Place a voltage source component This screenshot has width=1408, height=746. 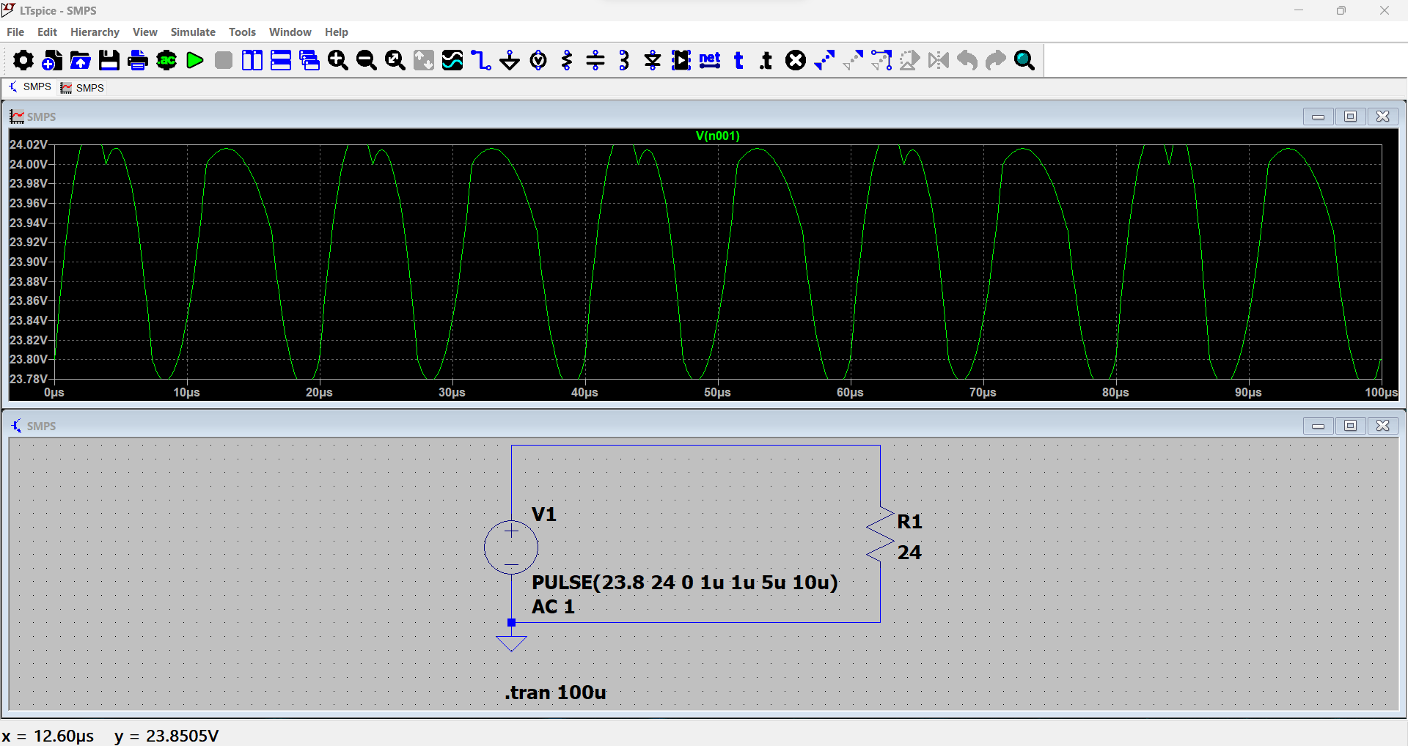pos(538,60)
